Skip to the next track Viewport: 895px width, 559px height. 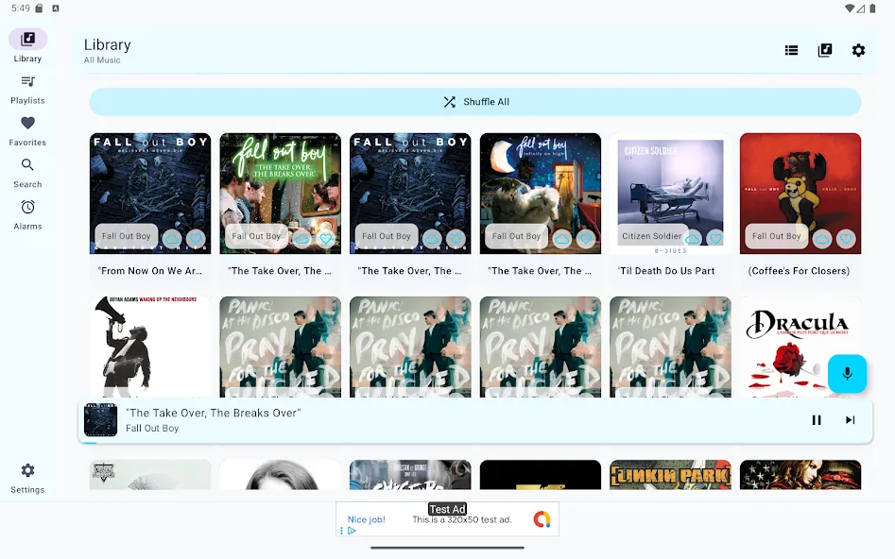850,420
